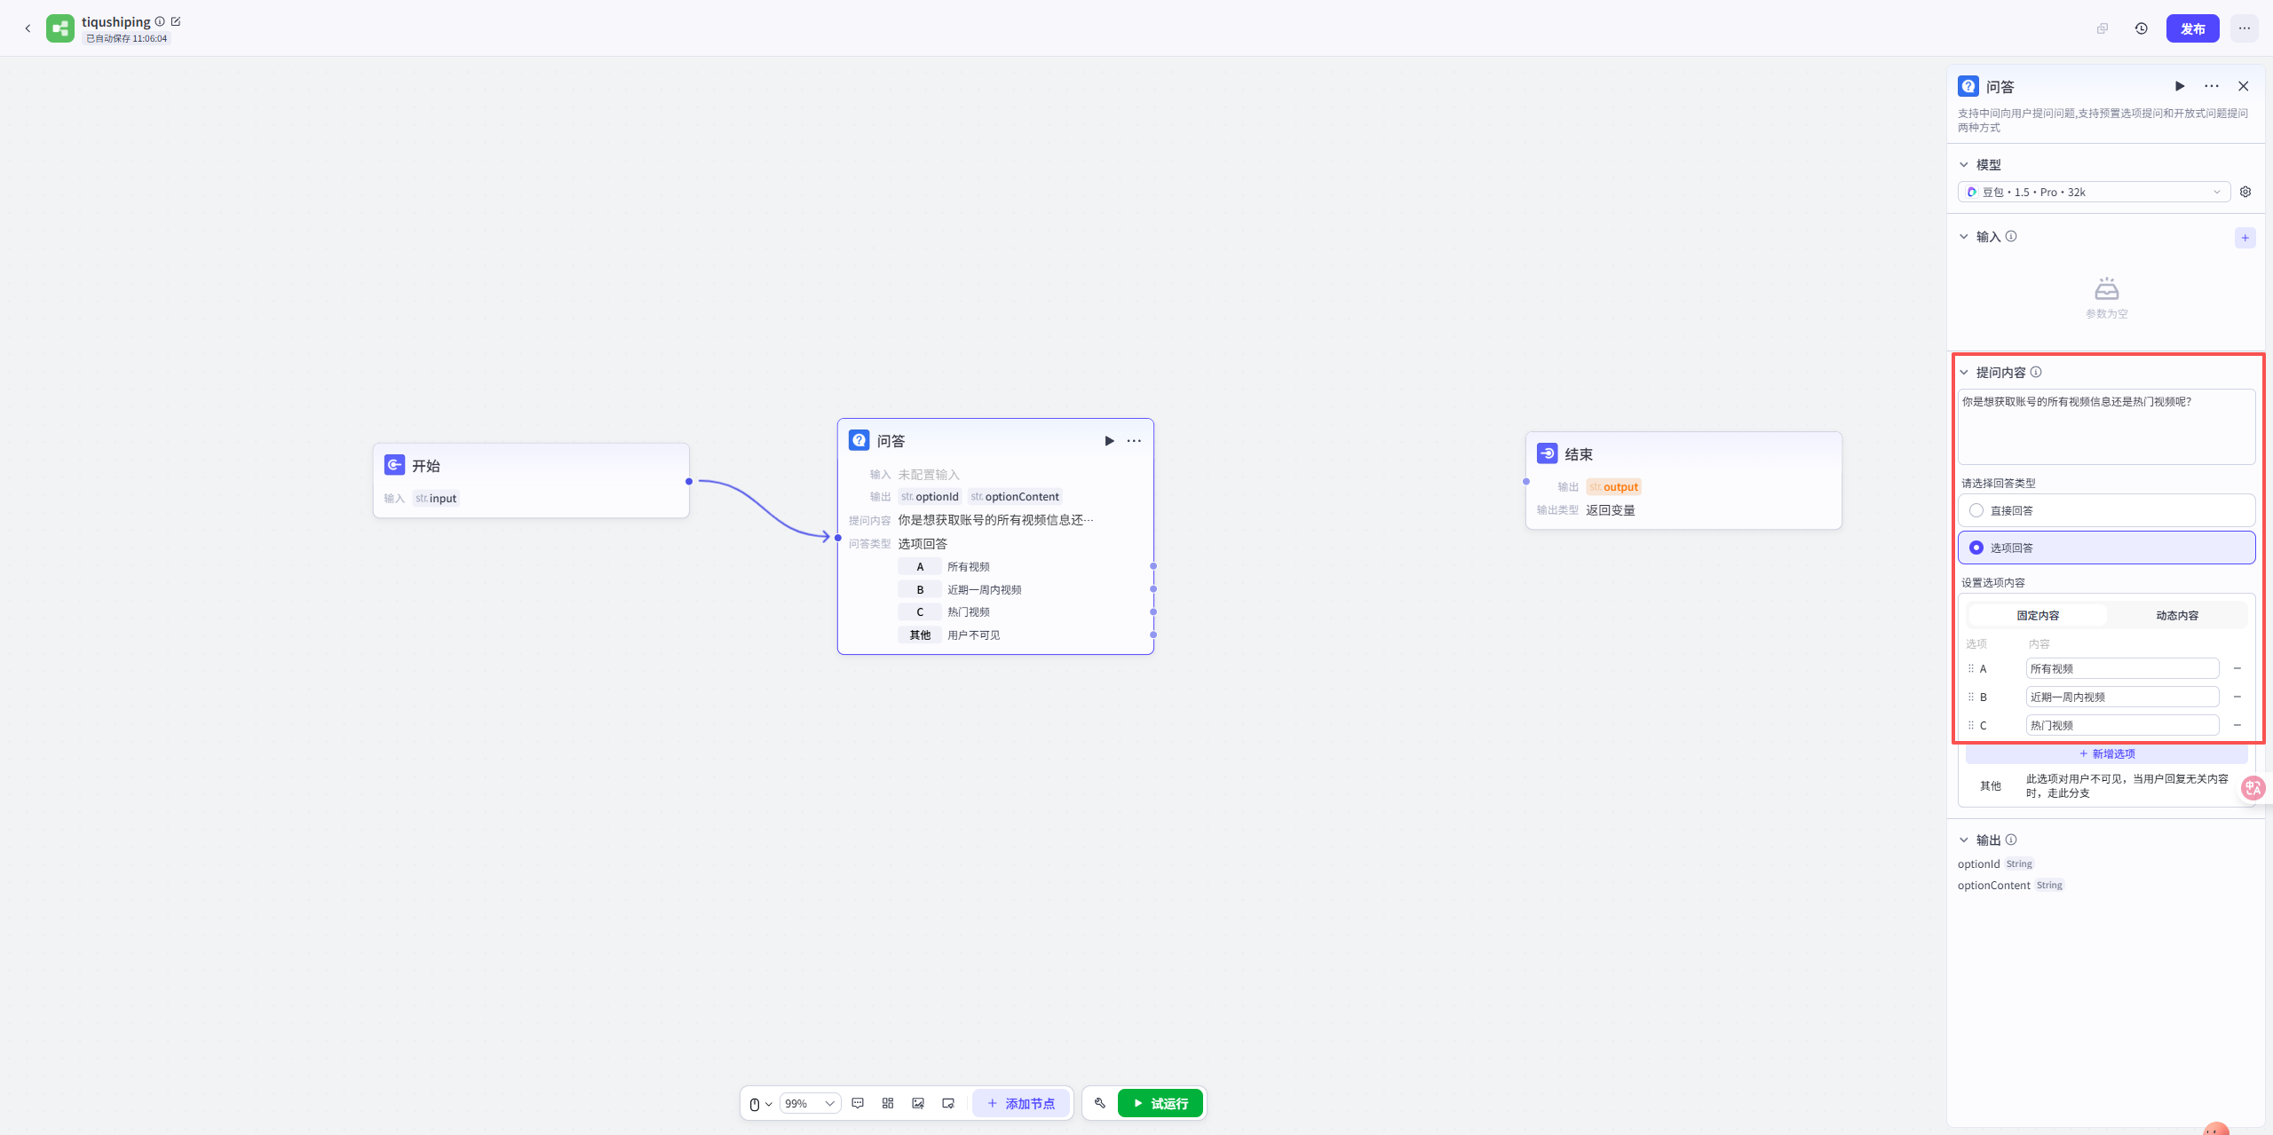Open the 豆包 1.5 Pro 32k model dropdown
The image size is (2273, 1135).
[2093, 192]
